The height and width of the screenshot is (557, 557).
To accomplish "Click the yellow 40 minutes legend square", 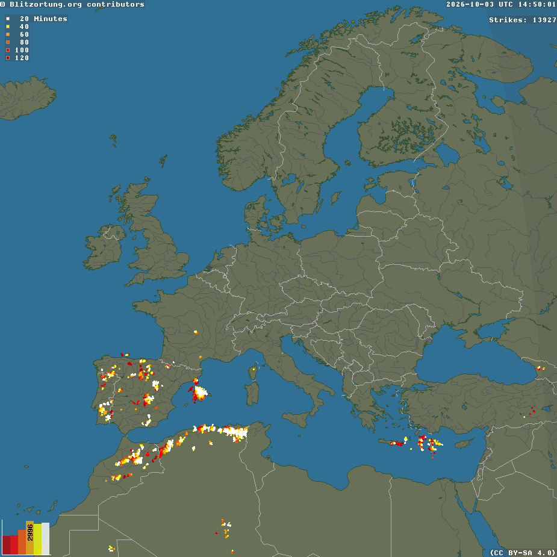I will (x=8, y=26).
